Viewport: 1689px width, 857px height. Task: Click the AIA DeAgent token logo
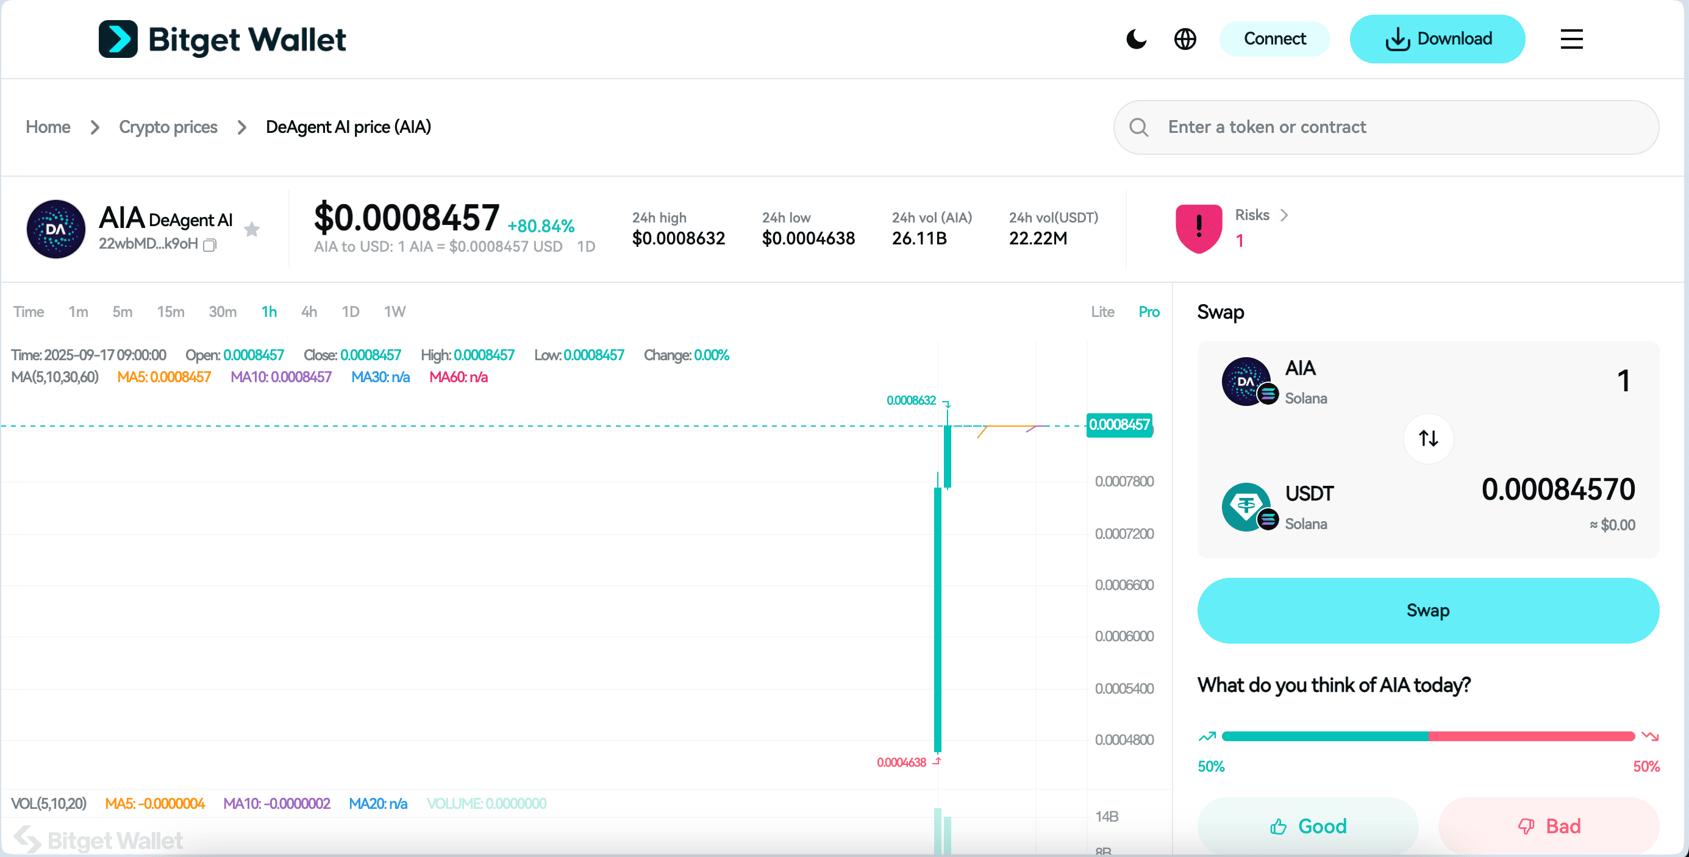[x=55, y=229]
